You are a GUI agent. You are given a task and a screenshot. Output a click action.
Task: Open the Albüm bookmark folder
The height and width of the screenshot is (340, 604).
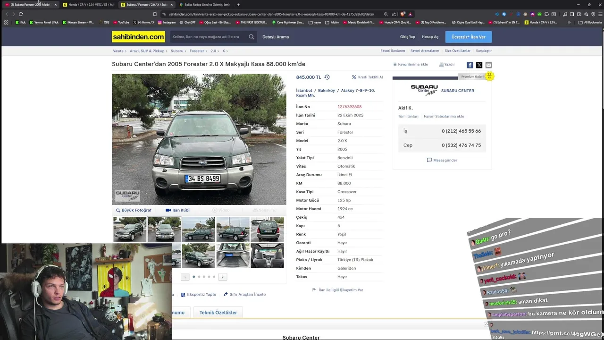pyautogui.click(x=332, y=22)
